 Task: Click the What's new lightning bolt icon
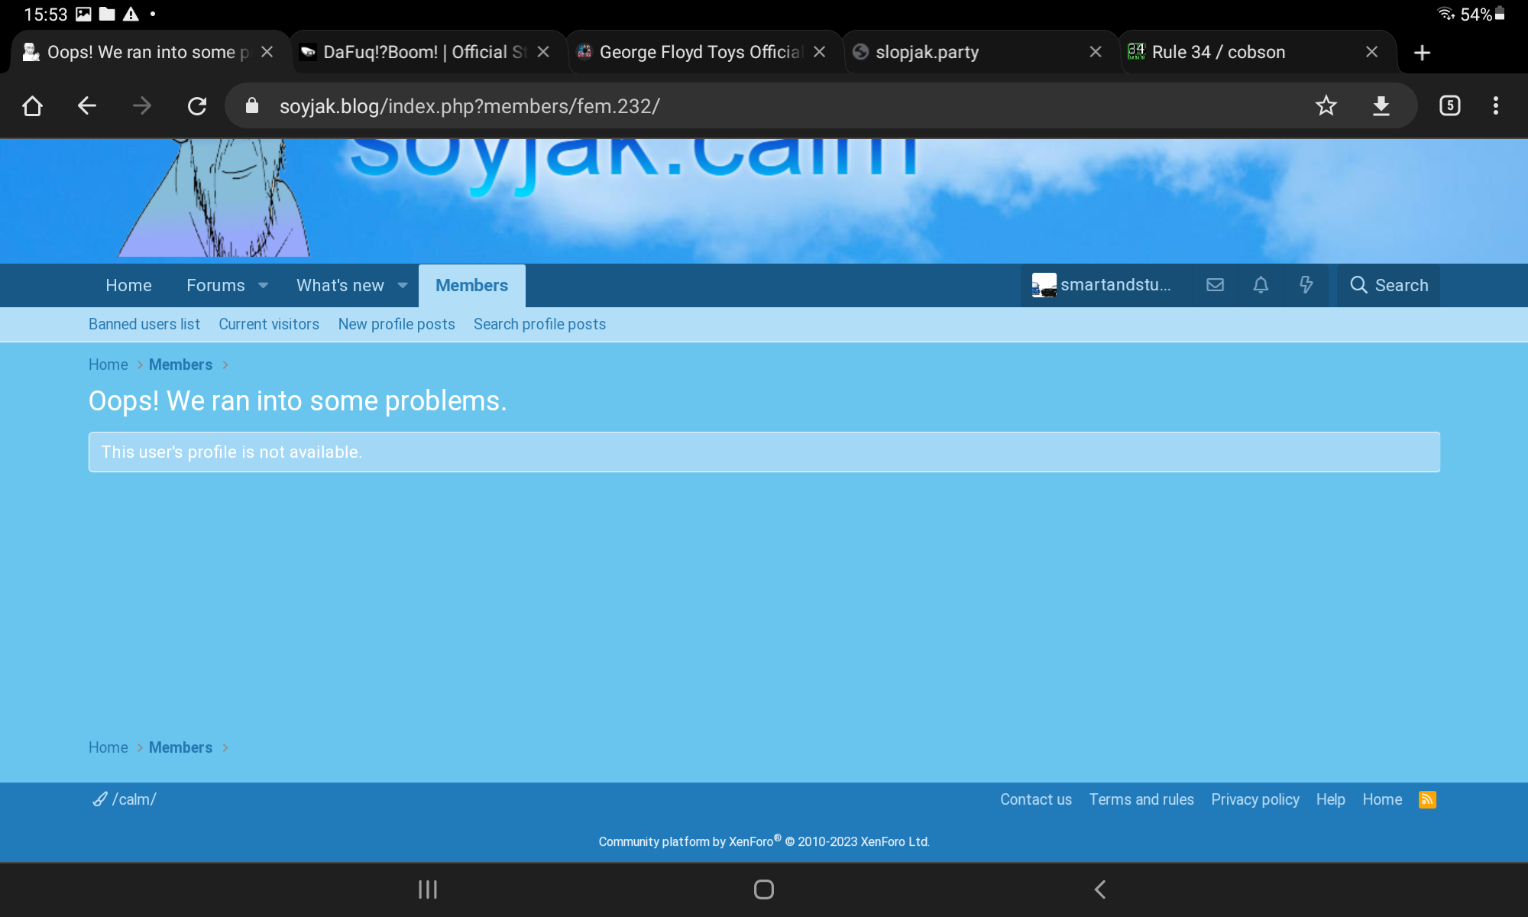pyautogui.click(x=1306, y=285)
